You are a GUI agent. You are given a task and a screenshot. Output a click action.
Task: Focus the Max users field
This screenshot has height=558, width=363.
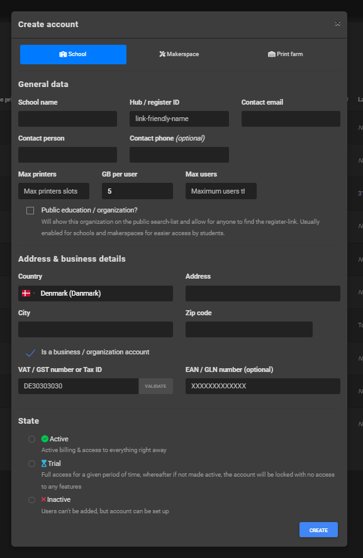[221, 191]
